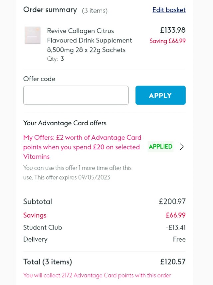Click the product price £133.98
Screen dimensions: 213x285
(x=173, y=30)
